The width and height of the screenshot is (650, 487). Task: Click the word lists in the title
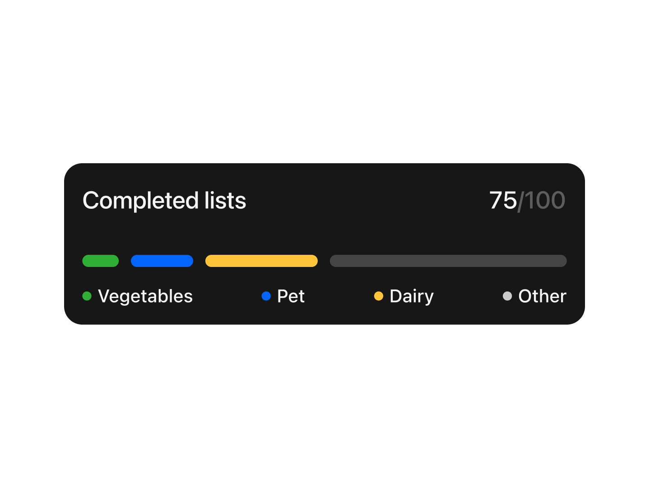(225, 201)
